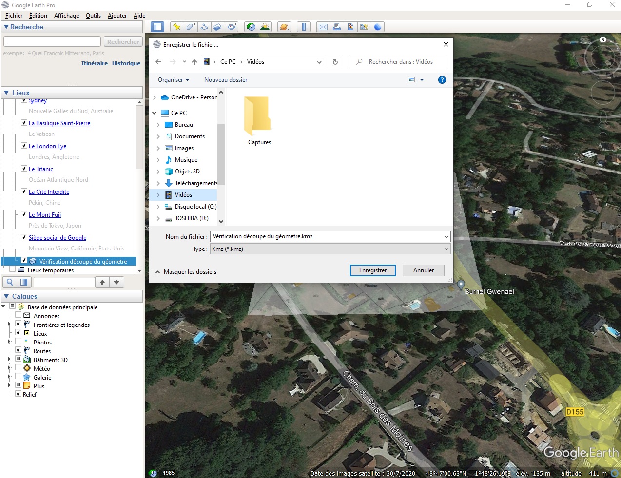
Task: Enable the Photos layer checkbox
Action: pos(18,342)
